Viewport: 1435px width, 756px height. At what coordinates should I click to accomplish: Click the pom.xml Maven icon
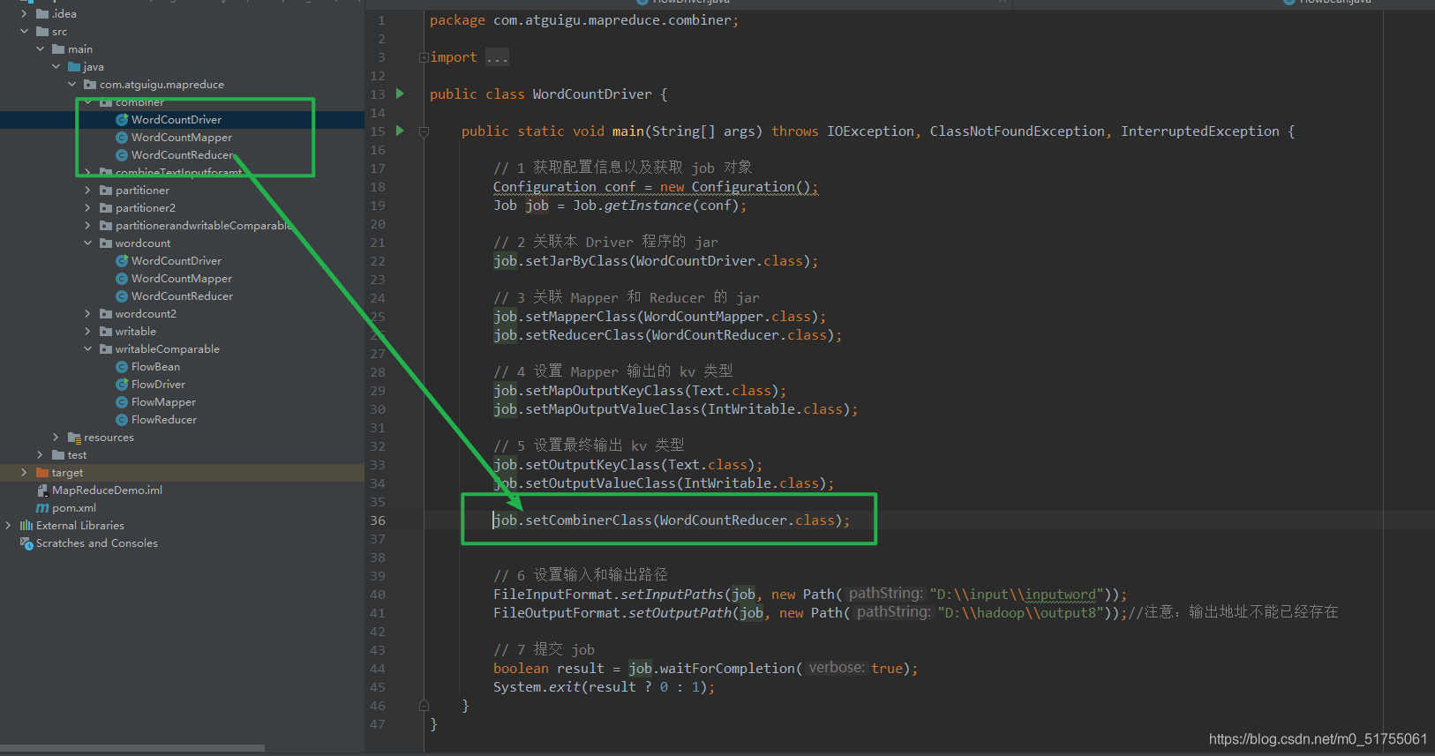42,508
